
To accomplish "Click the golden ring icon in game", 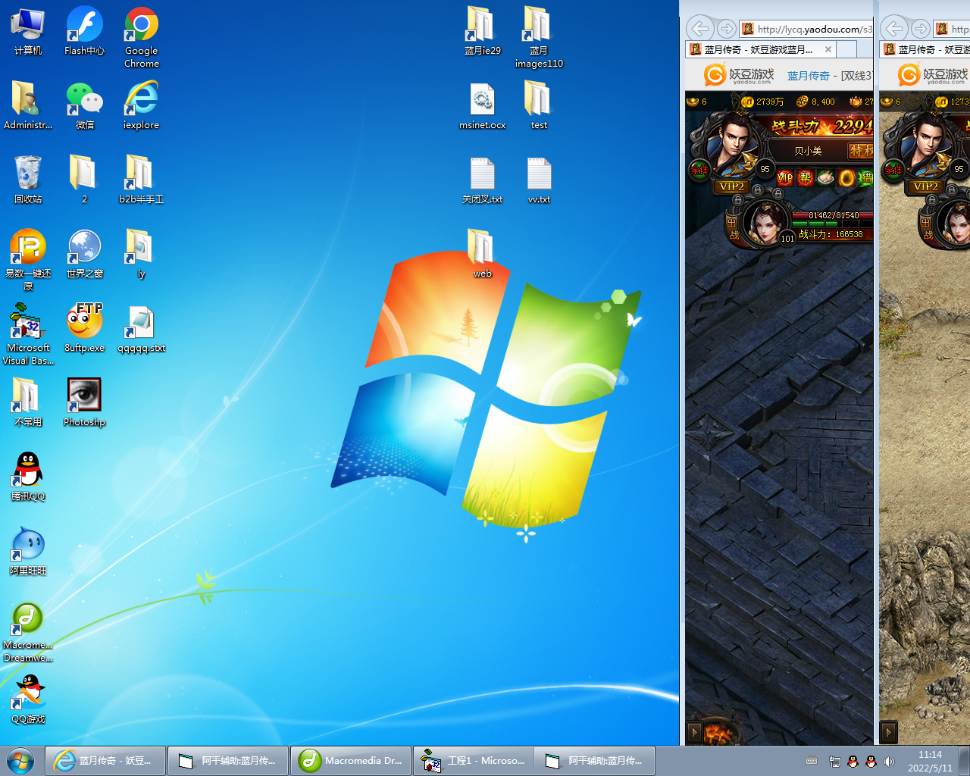I will click(846, 178).
